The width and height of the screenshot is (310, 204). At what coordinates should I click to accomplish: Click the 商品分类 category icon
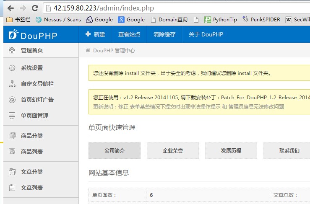[12, 136]
